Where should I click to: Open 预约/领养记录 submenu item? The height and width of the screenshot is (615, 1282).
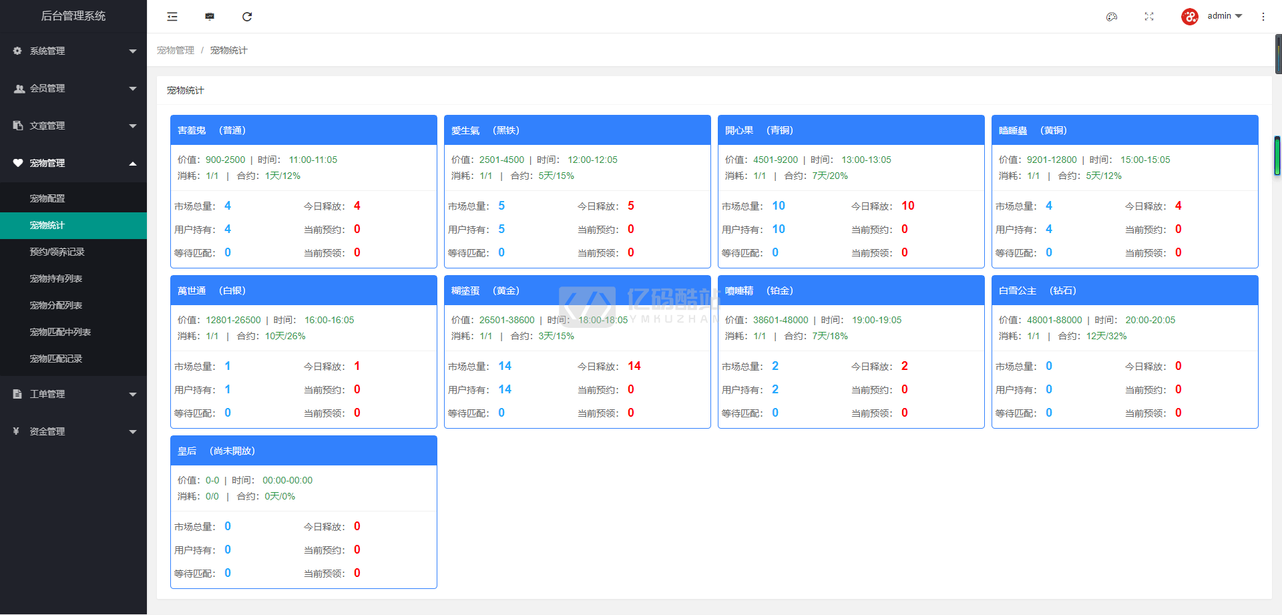click(x=73, y=252)
